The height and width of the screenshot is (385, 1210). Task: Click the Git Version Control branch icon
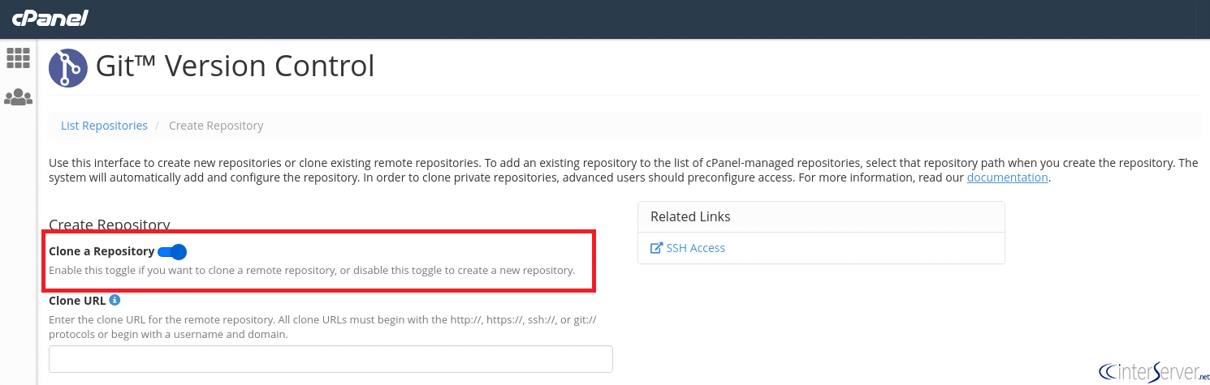pyautogui.click(x=68, y=68)
